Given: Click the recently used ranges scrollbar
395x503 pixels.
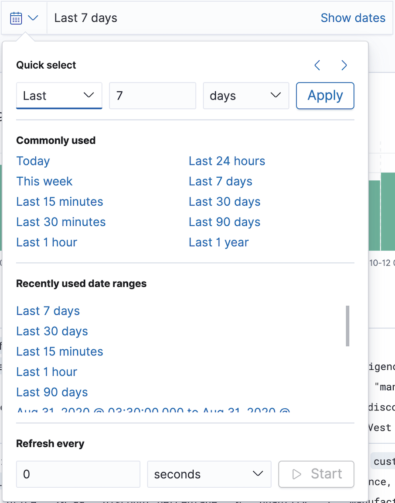Looking at the screenshot, I should 347,325.
